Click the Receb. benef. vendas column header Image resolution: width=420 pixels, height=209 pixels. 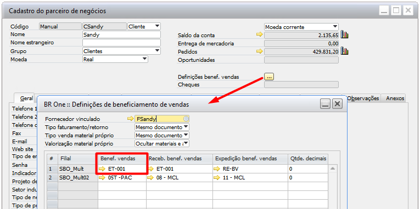point(180,159)
